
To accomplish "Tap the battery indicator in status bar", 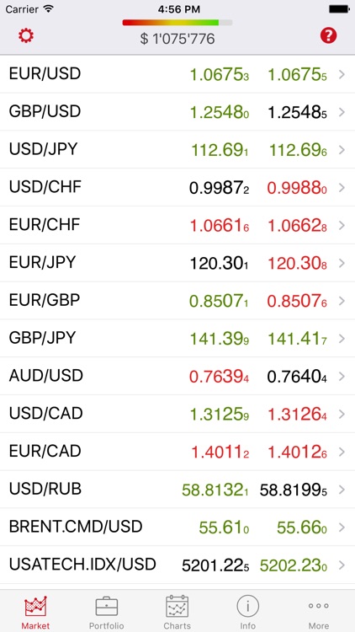I will tap(339, 9).
